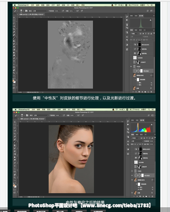This screenshot has height=212, width=170.
Task: Open layer filter type dropdown in upper Layers panel
Action: tap(134, 33)
